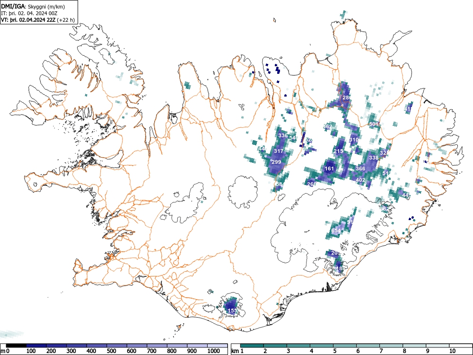473x355 pixels.
Task: Select the visibility value 336 on map
Action: click(283, 135)
